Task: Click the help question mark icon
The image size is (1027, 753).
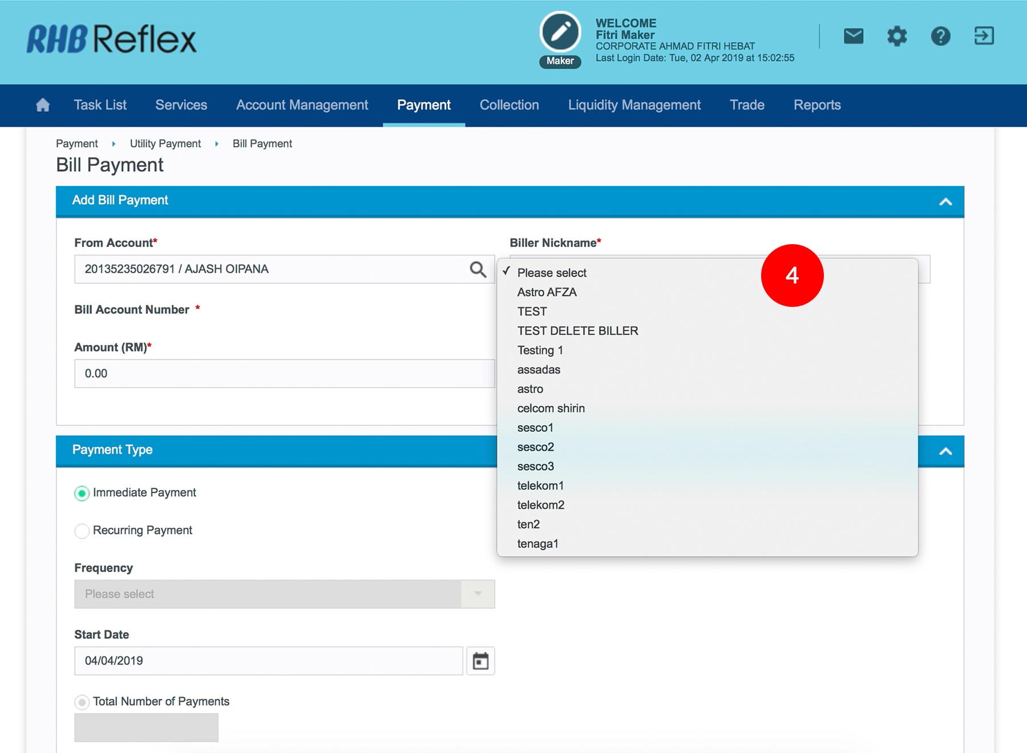Action: 940,37
